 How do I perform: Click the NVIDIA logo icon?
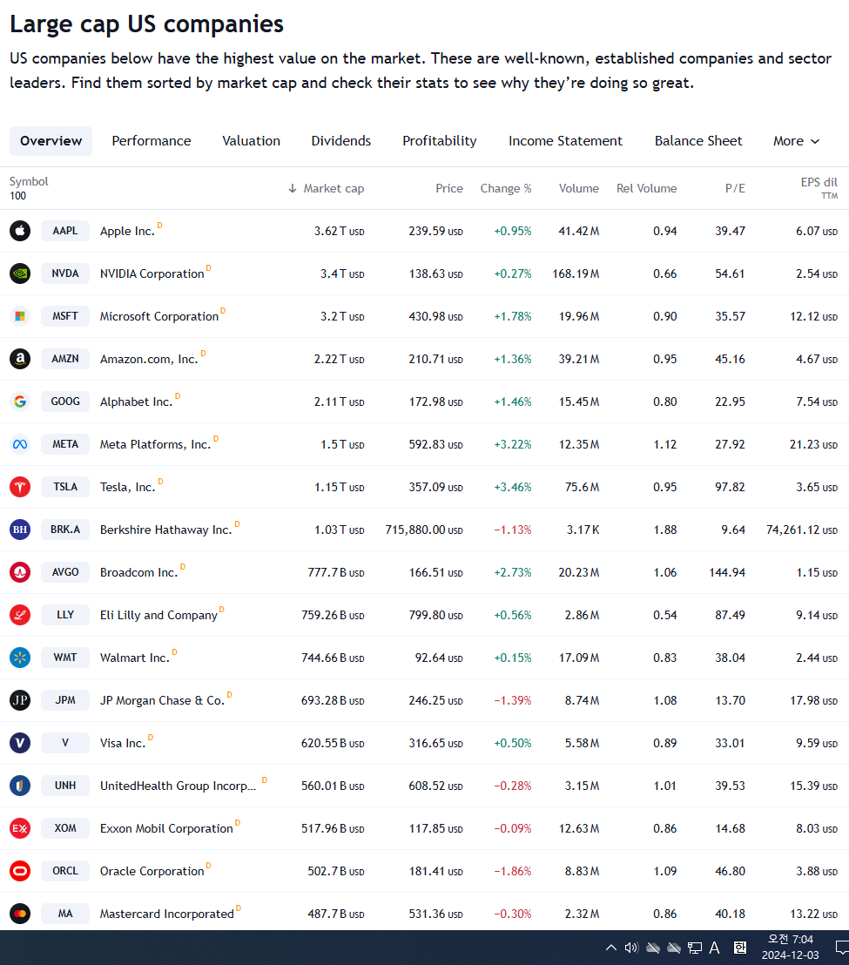[x=20, y=273]
